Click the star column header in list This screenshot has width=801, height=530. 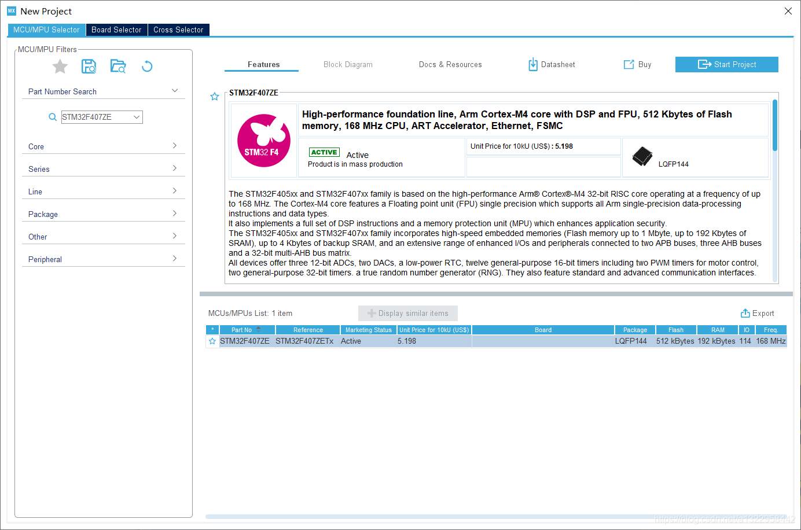(x=212, y=330)
